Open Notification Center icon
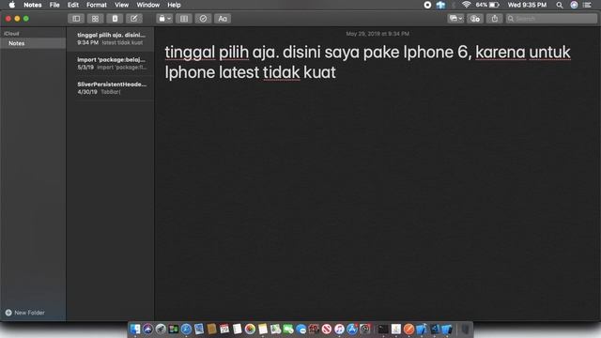 [x=587, y=5]
